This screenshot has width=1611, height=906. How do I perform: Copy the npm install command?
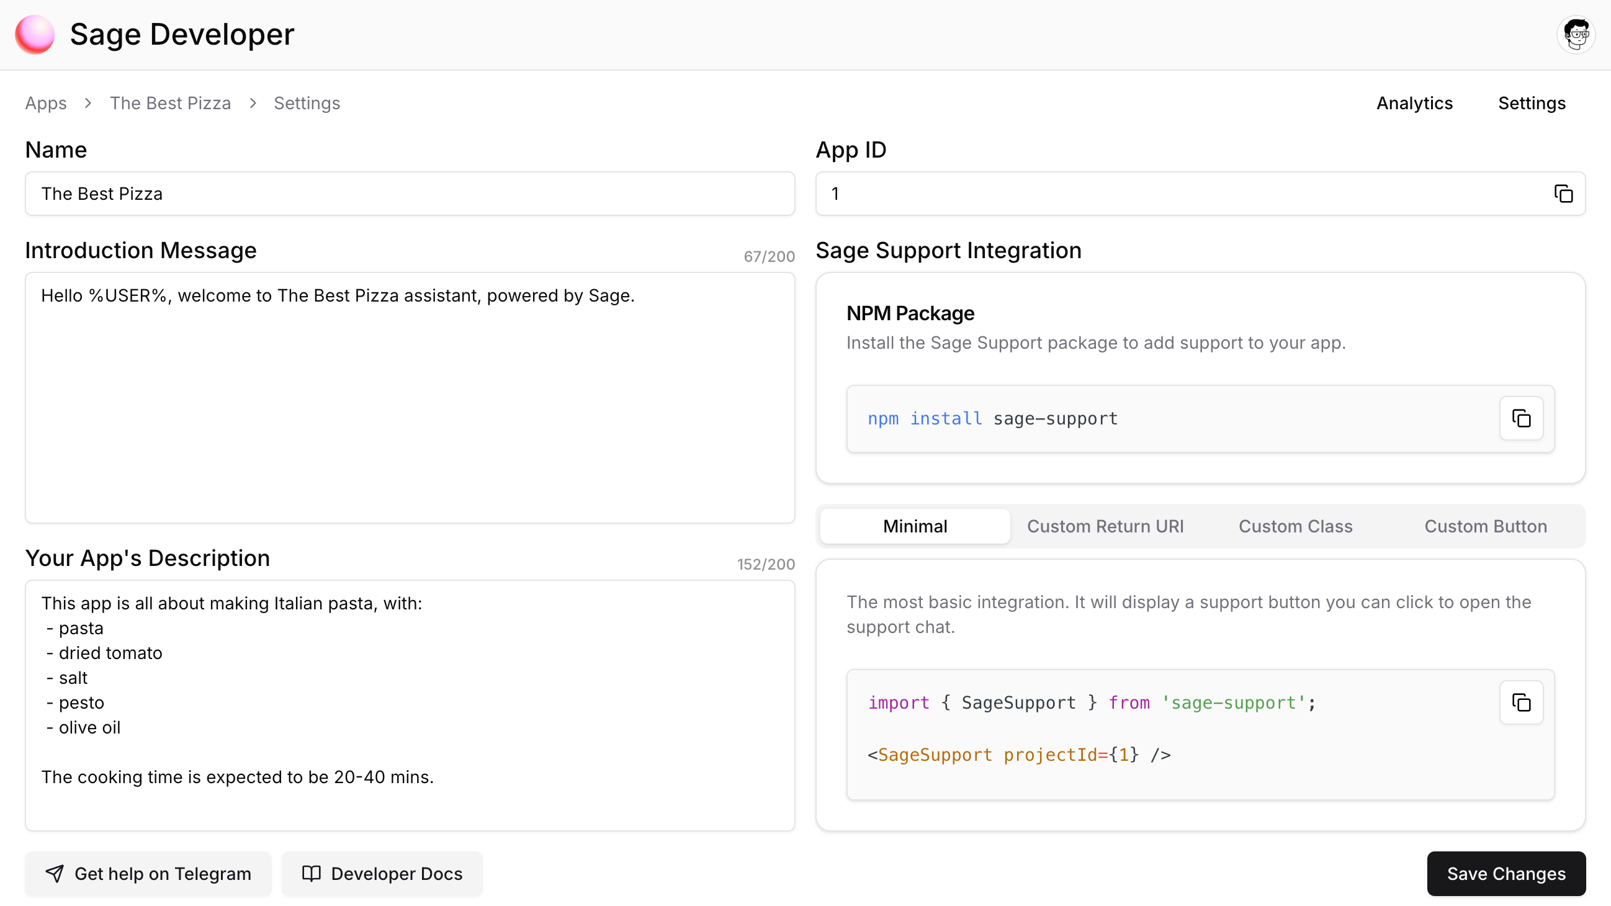(1521, 418)
